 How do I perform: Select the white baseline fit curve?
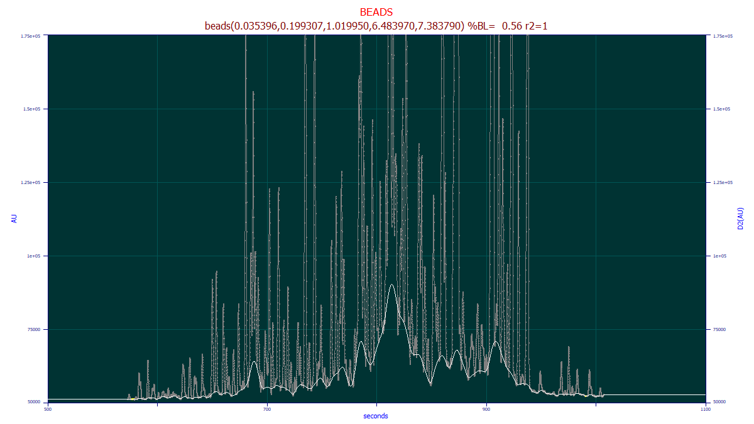point(393,284)
